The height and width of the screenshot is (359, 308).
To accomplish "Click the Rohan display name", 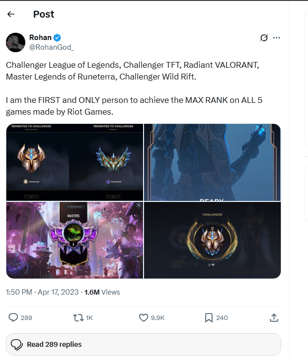I will [40, 38].
